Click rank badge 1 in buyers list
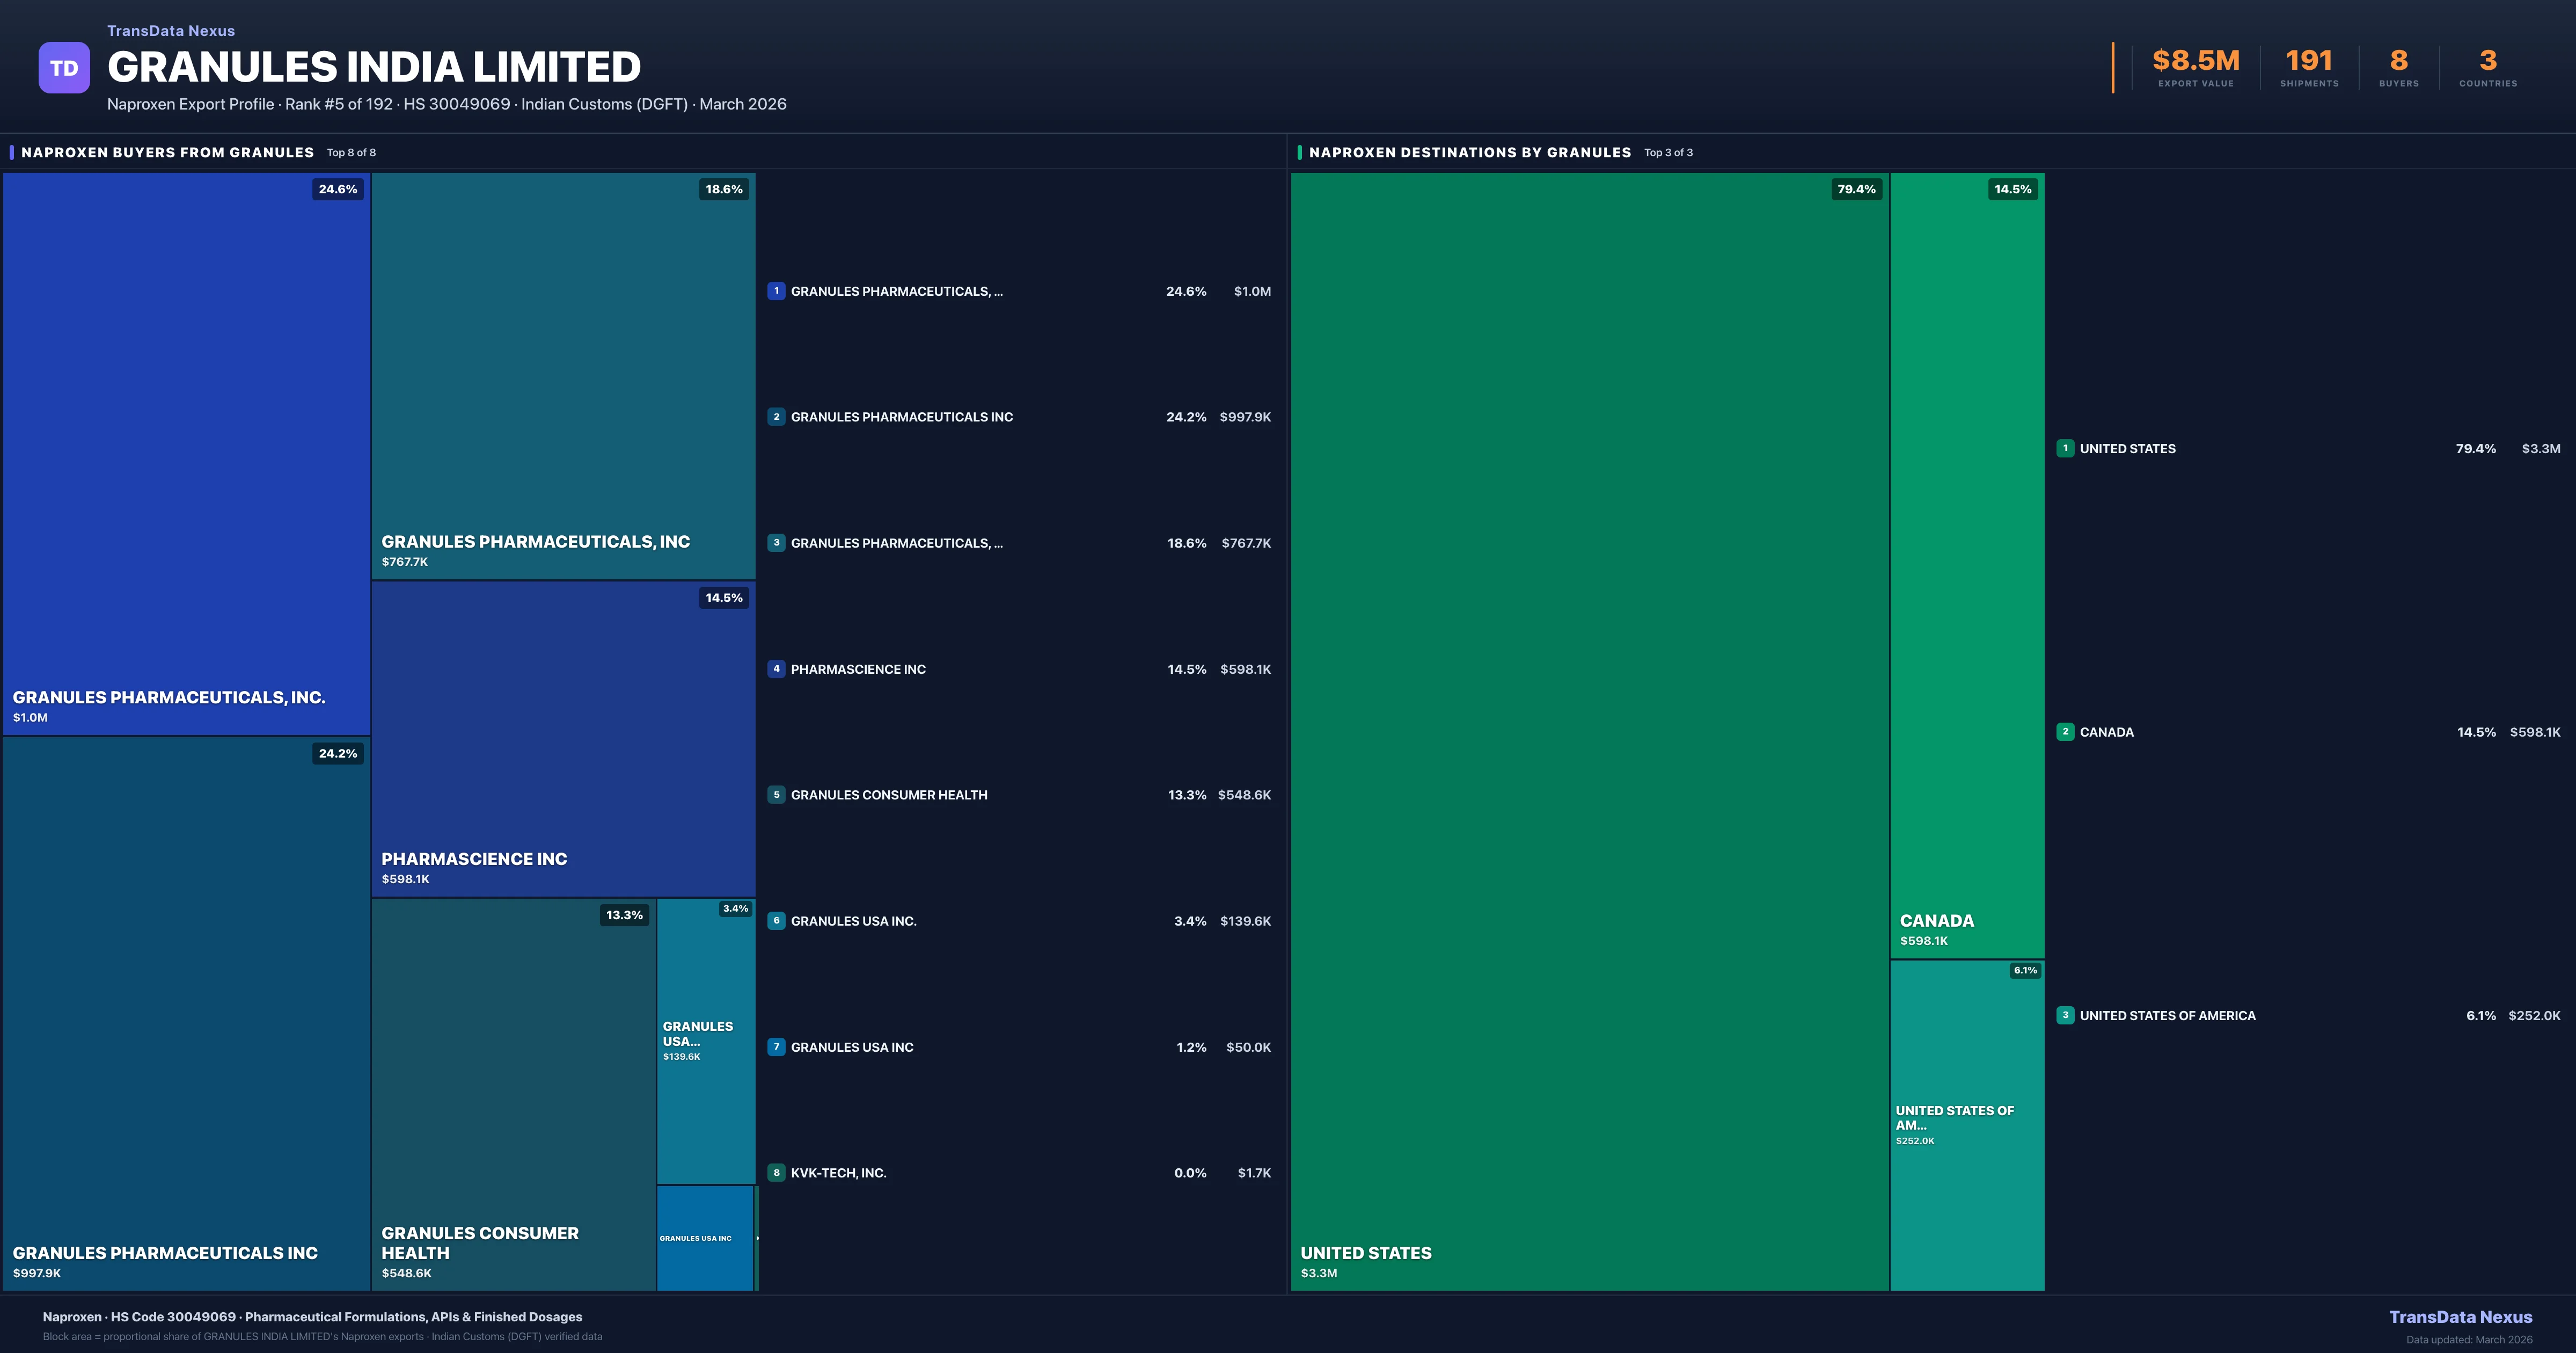The height and width of the screenshot is (1353, 2576). [776, 291]
